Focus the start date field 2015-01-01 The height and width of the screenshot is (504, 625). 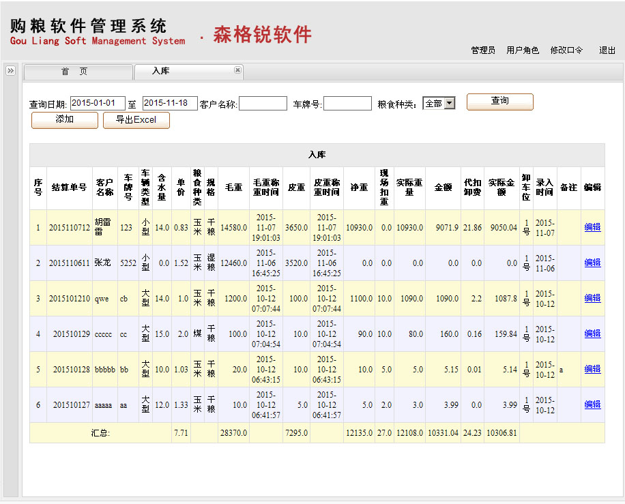[98, 103]
